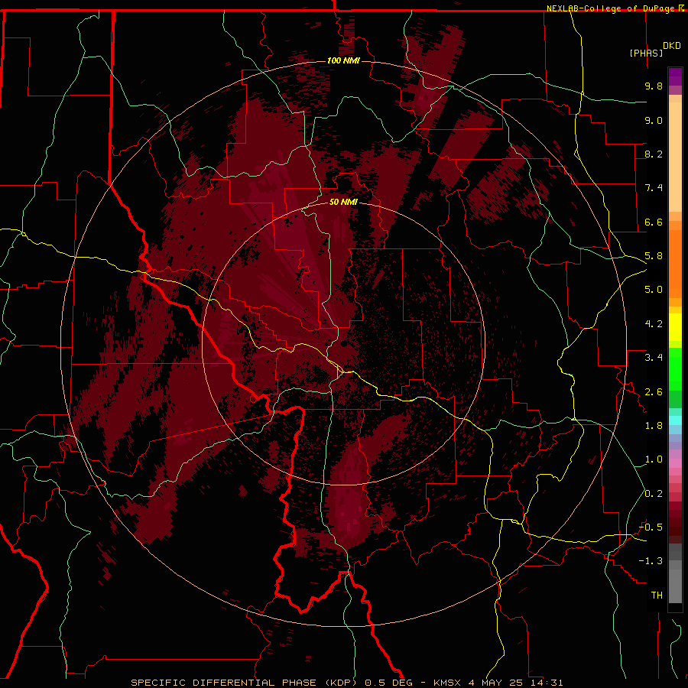Click the 100 NMI range ring label
Image resolution: width=688 pixels, height=688 pixels.
click(343, 60)
